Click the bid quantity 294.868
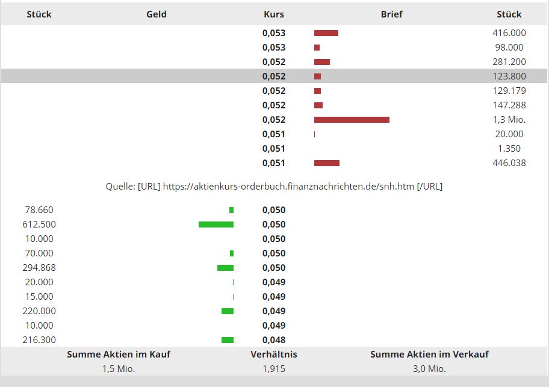Viewport: 549px width, 387px height. [39, 268]
